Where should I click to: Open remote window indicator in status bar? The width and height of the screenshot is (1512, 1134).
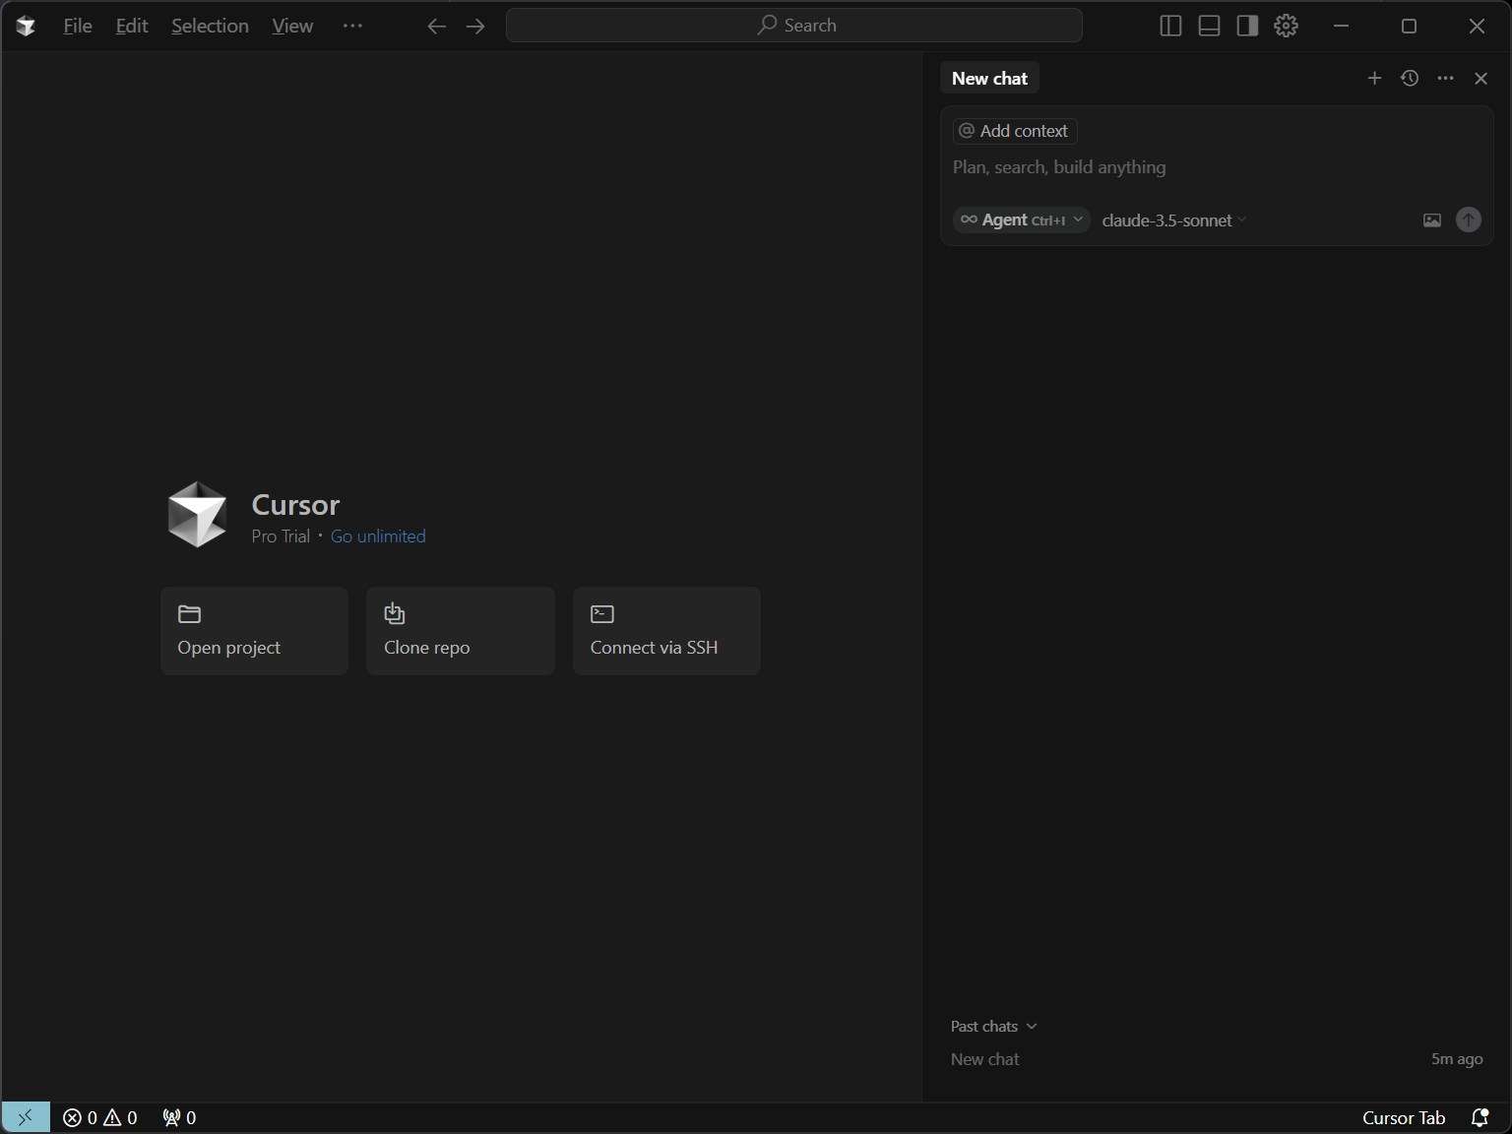[26, 1117]
